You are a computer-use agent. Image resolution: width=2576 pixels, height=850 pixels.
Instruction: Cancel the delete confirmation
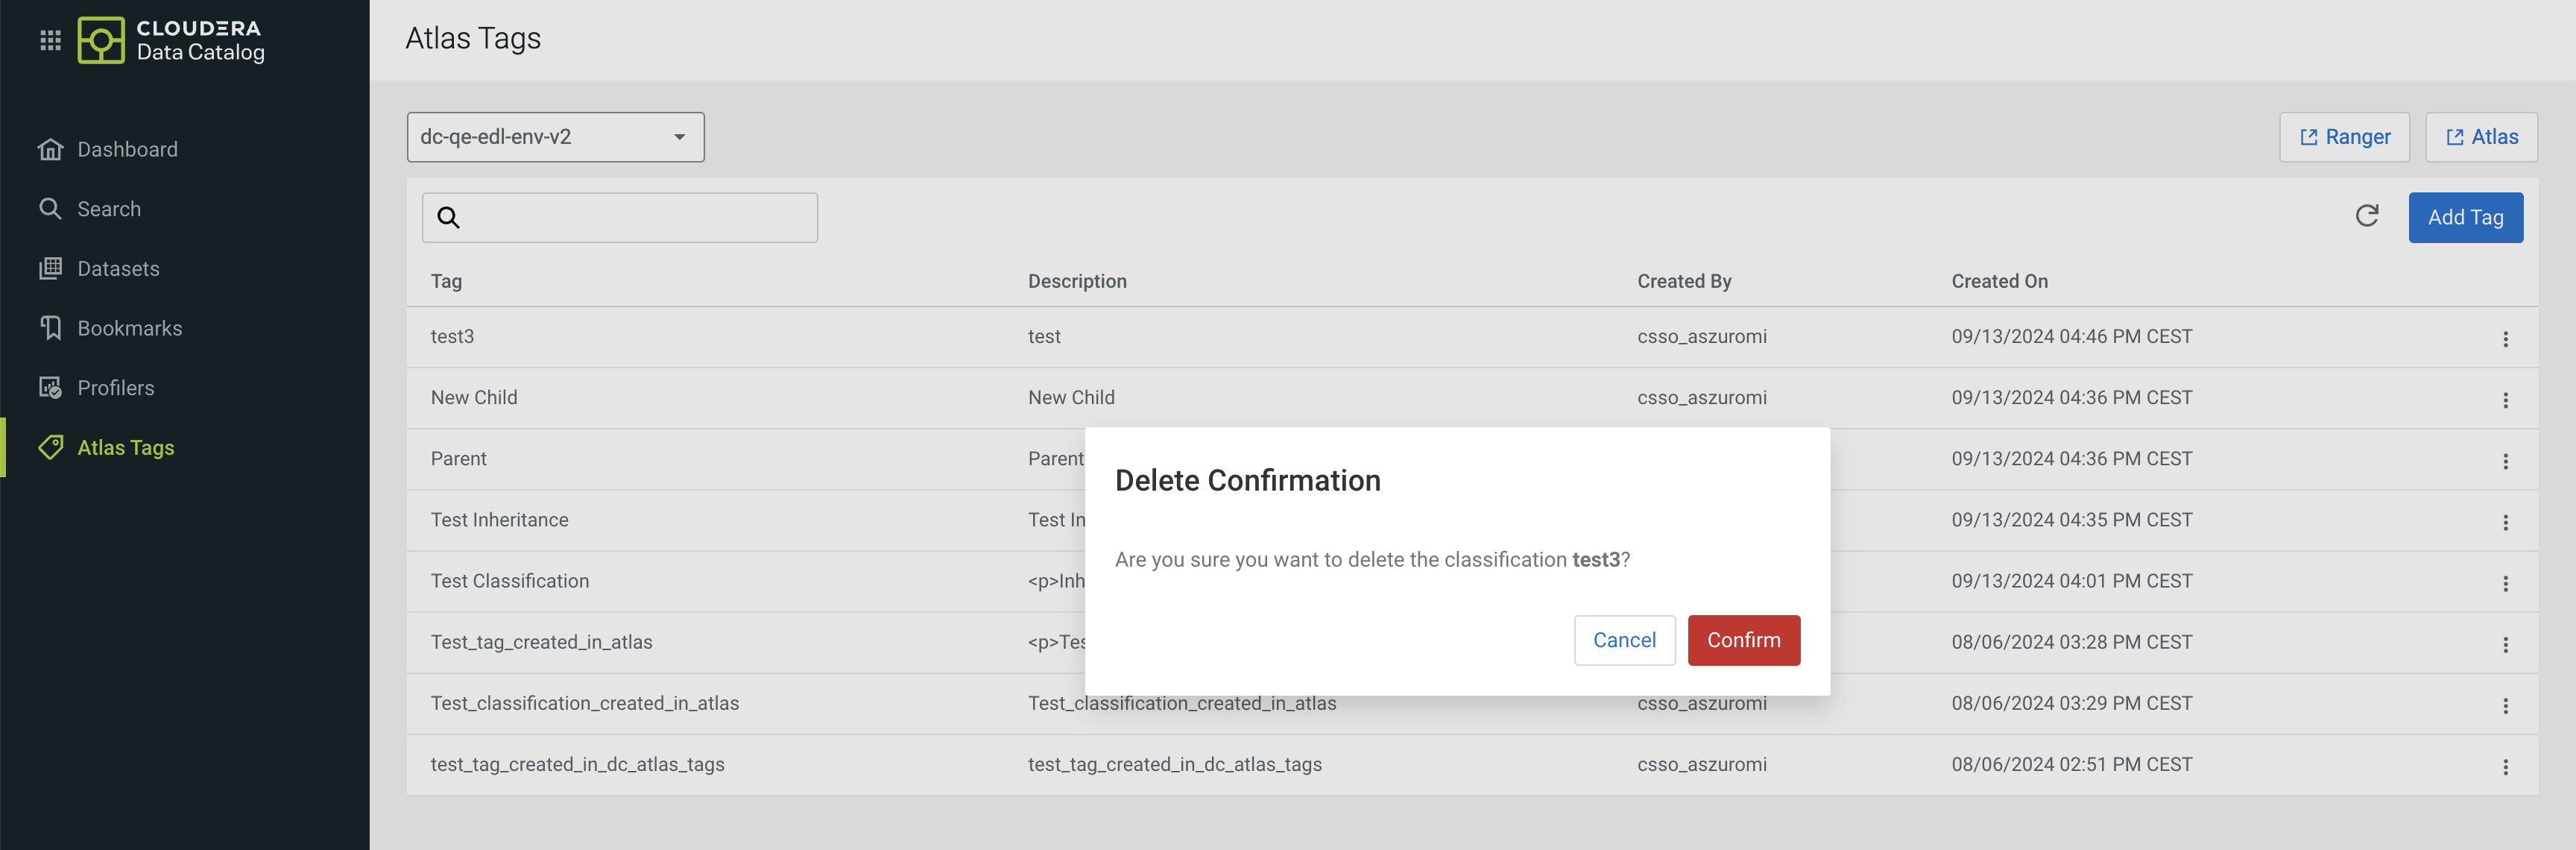pos(1624,640)
